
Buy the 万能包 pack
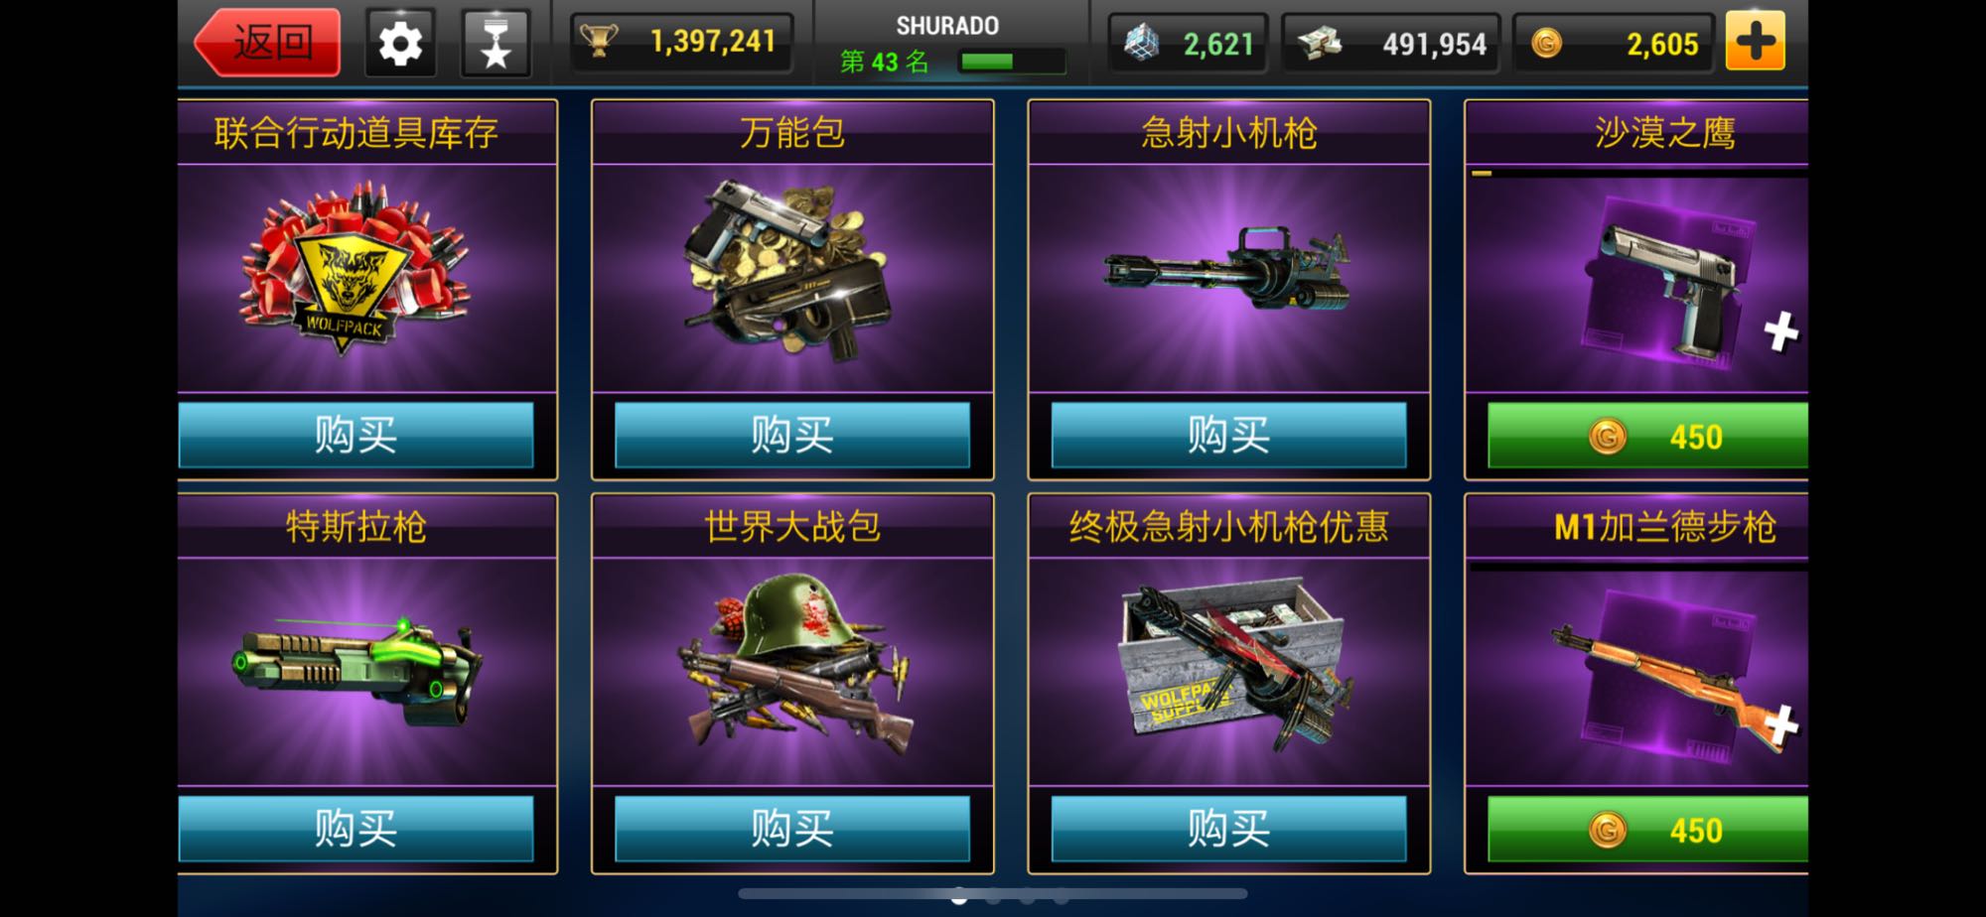pyautogui.click(x=792, y=435)
